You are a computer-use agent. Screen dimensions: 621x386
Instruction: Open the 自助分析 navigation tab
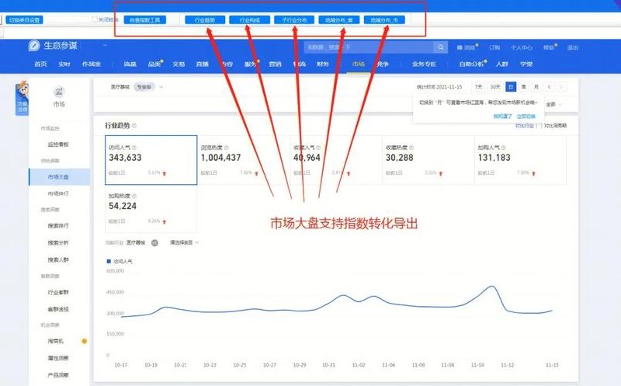471,64
